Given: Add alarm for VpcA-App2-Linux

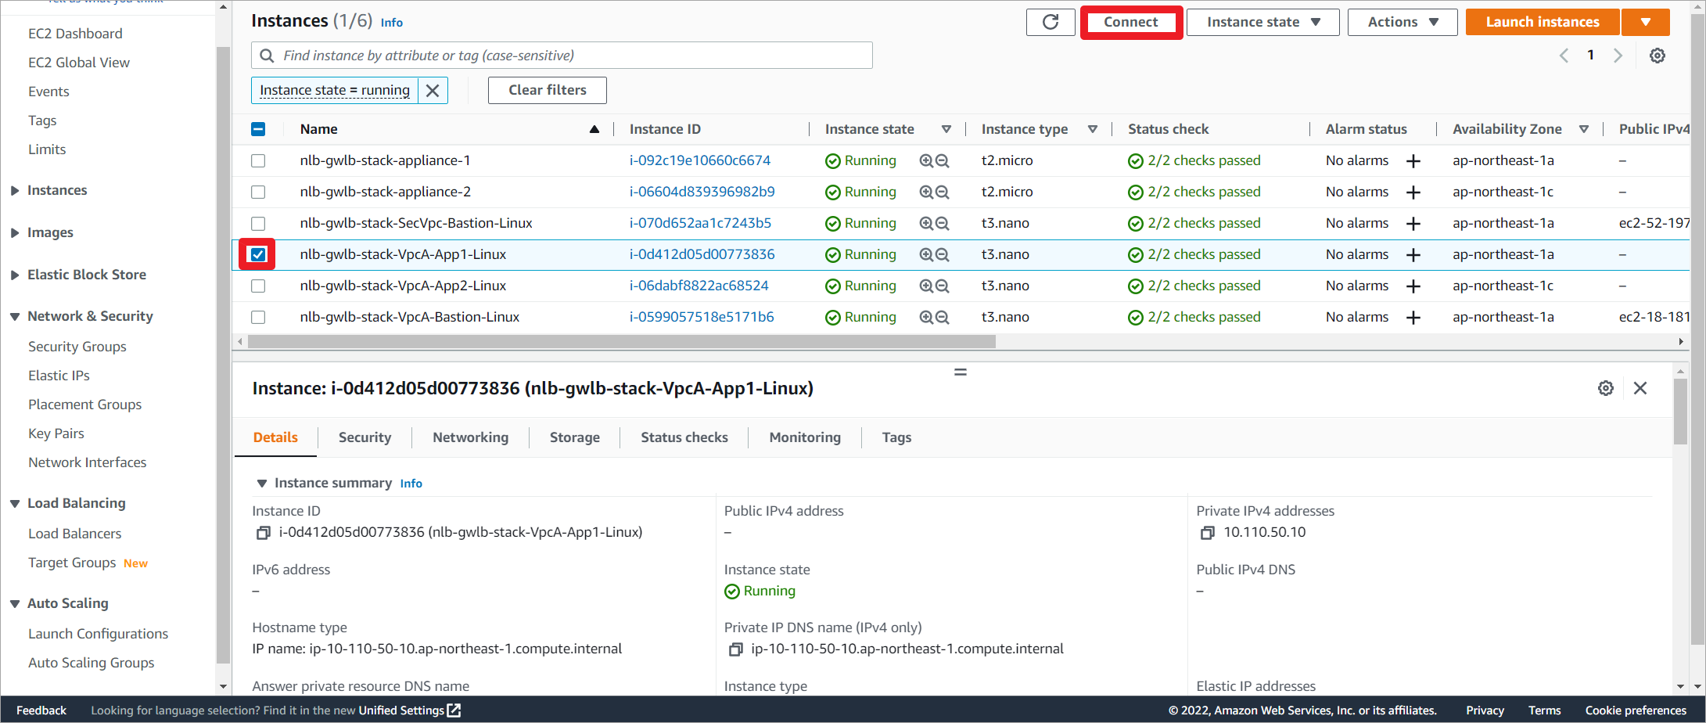Looking at the screenshot, I should click(1413, 286).
